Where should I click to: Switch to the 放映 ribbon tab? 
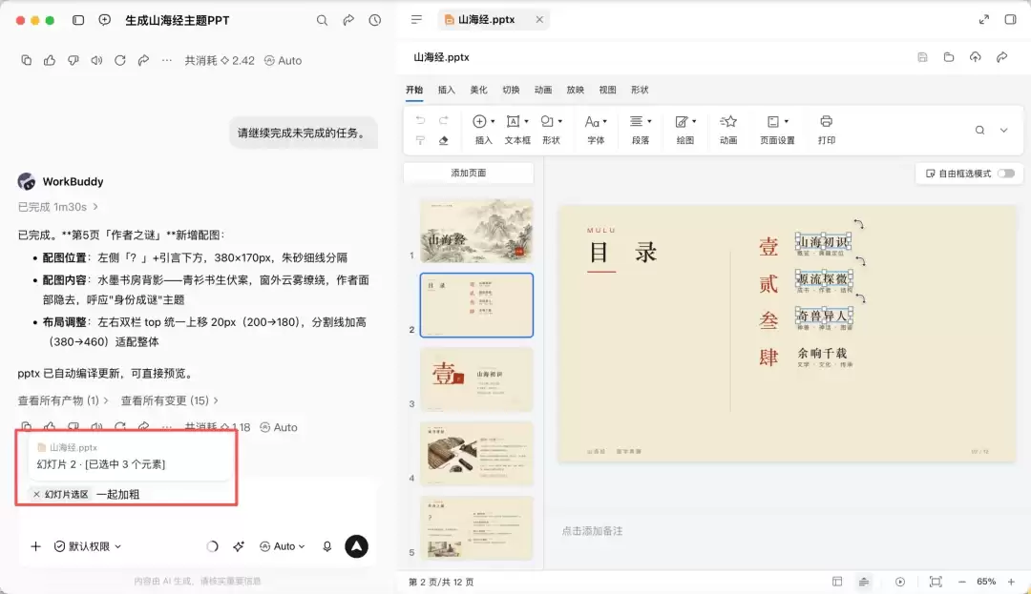[576, 90]
